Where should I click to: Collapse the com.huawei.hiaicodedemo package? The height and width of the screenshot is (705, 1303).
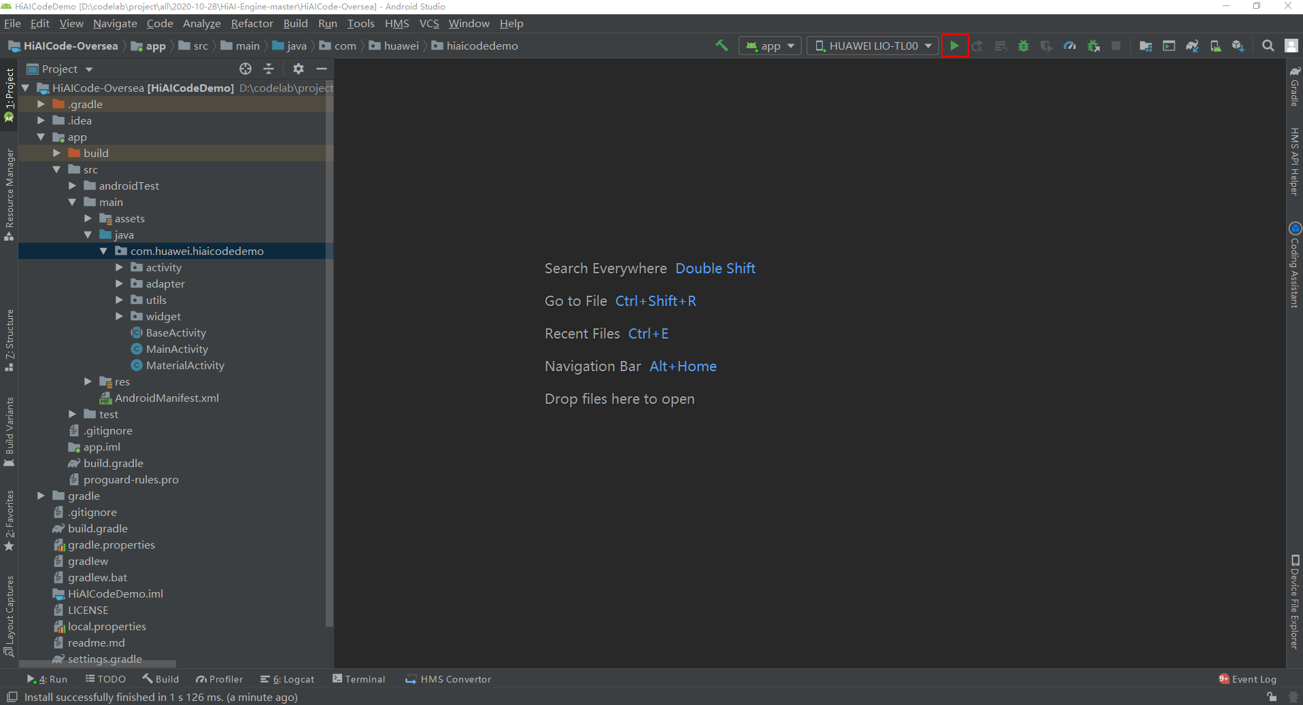tap(103, 251)
